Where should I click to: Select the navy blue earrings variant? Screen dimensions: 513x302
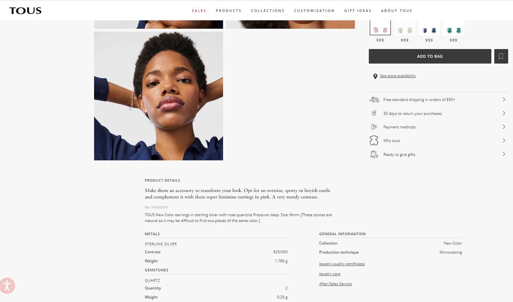(429, 30)
